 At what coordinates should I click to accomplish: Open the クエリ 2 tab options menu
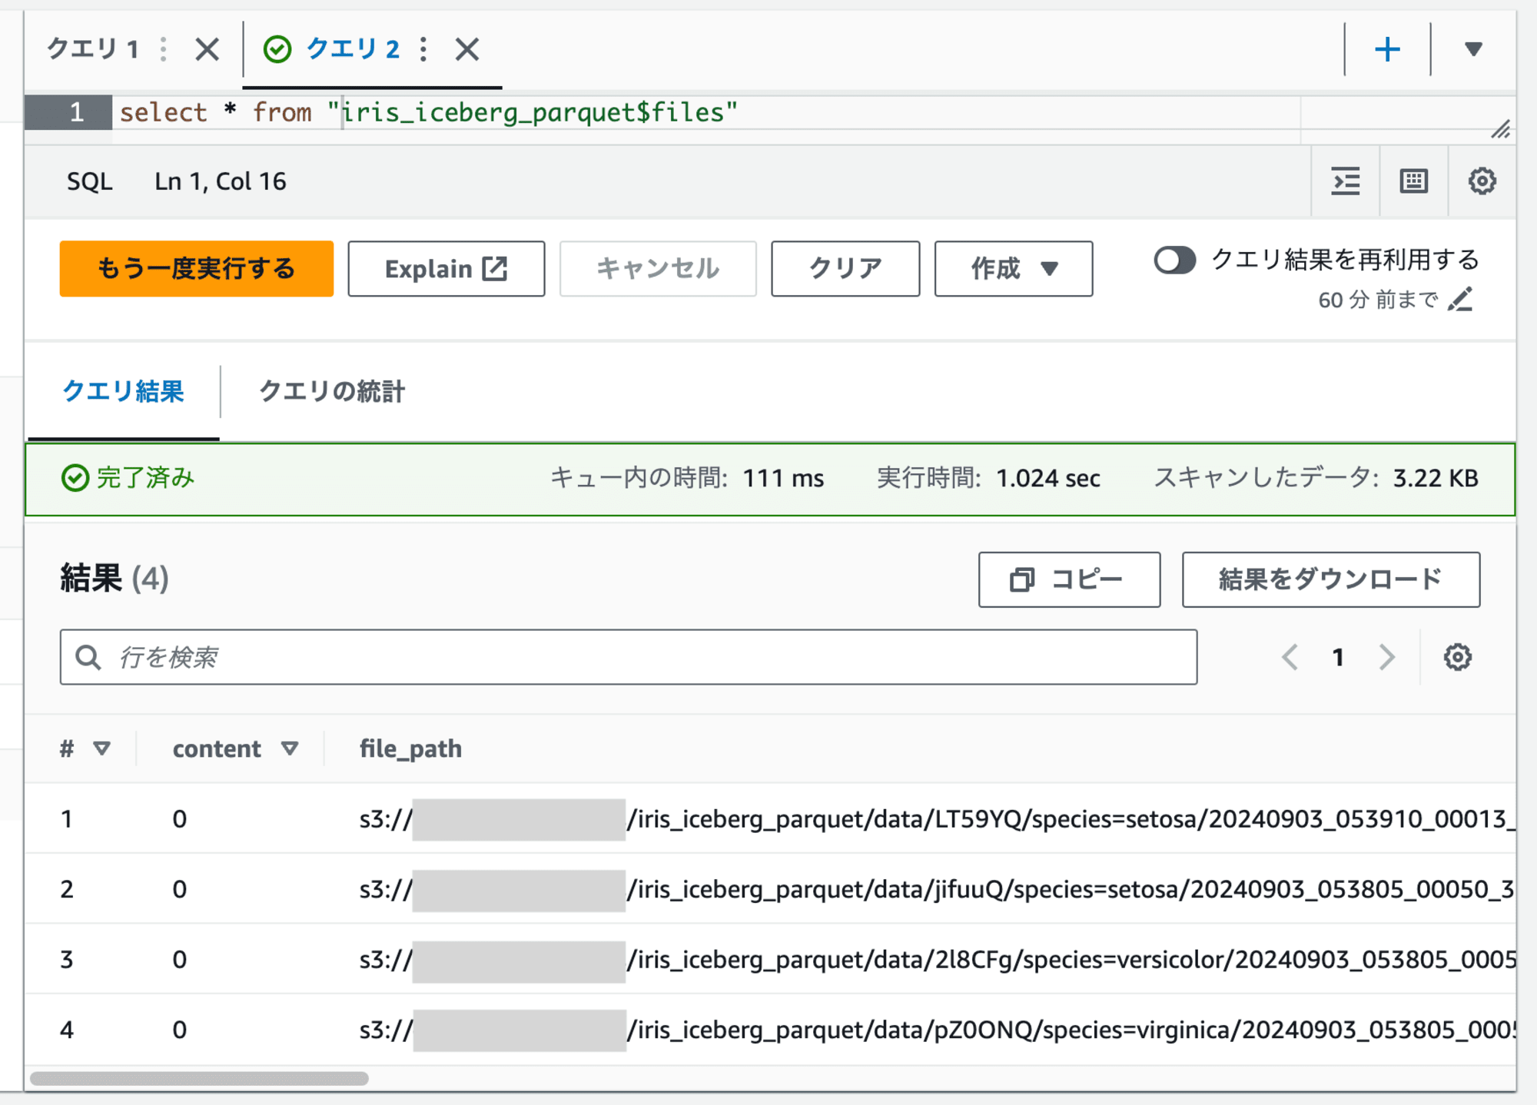click(423, 50)
